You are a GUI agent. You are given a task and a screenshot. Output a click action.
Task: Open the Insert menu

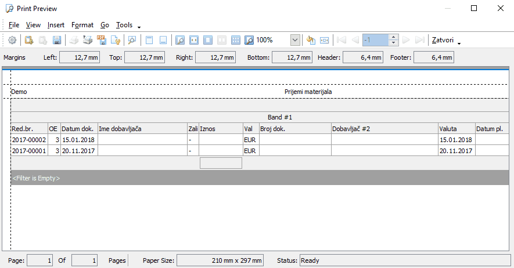pos(56,25)
